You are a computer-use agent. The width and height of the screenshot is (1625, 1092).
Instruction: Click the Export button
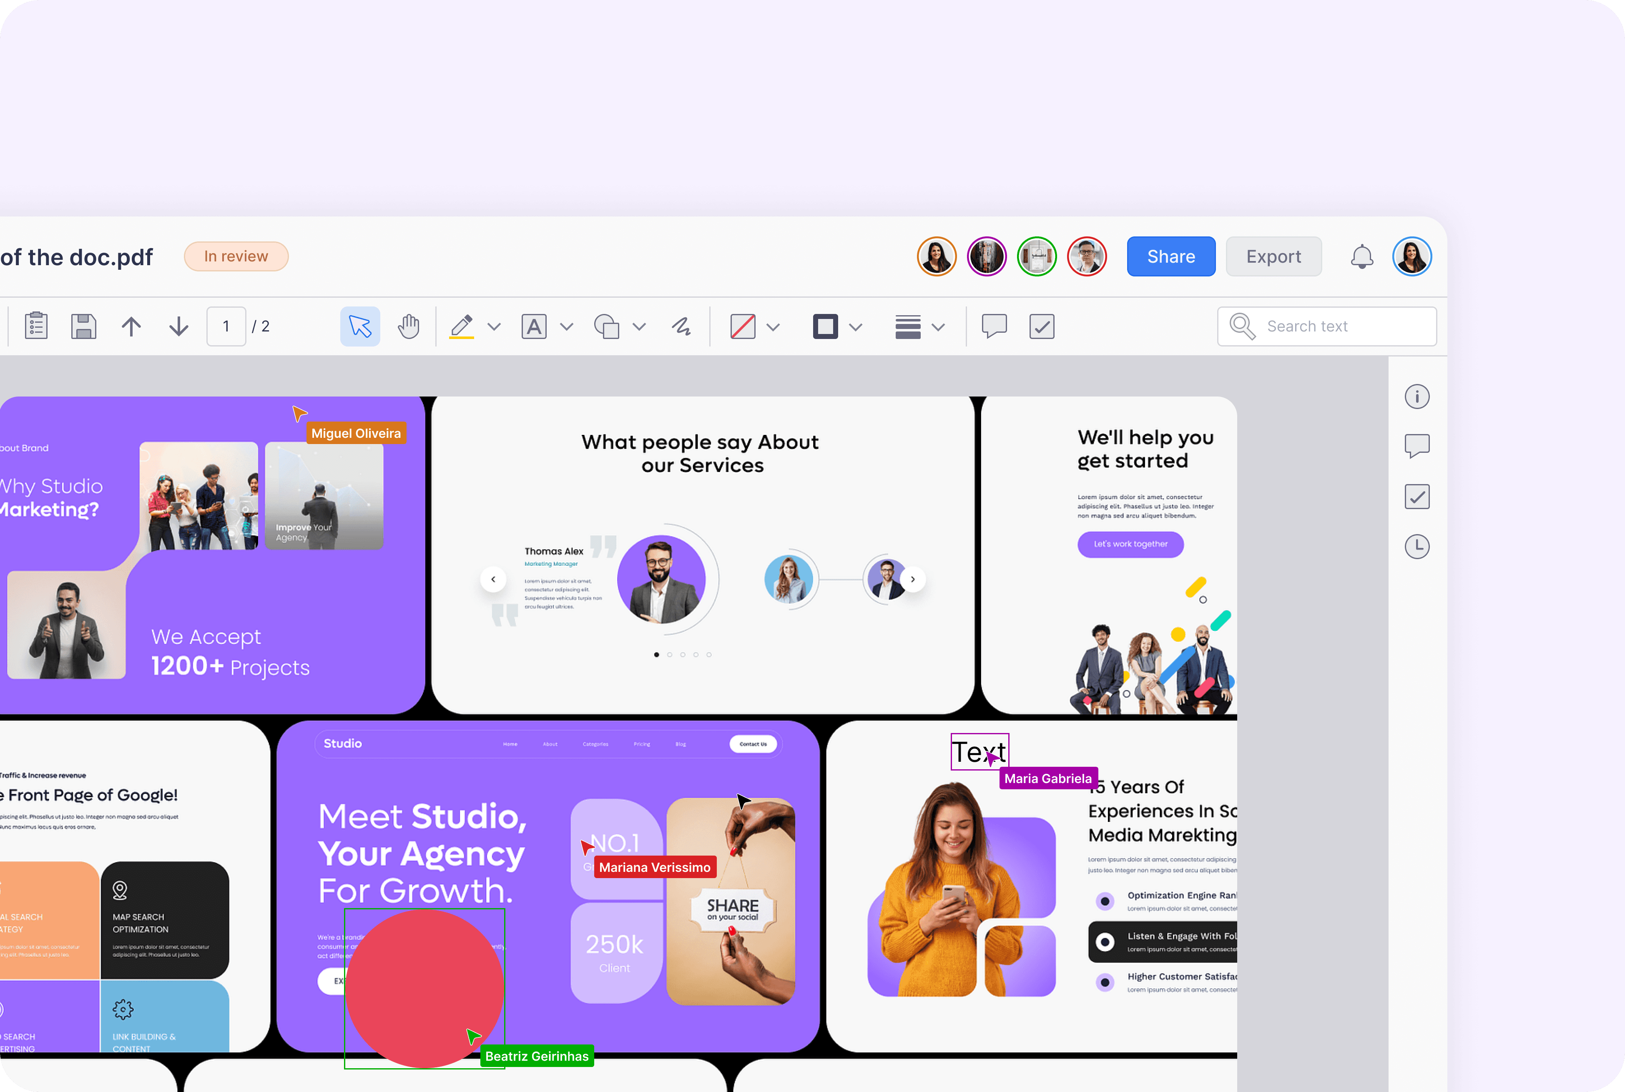point(1273,257)
